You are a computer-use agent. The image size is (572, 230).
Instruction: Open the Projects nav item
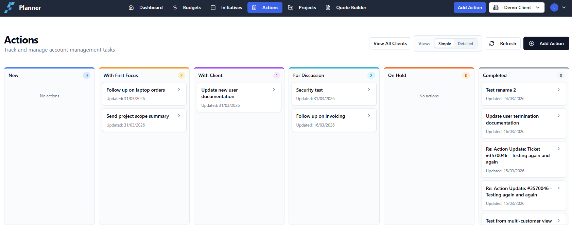tap(302, 7)
